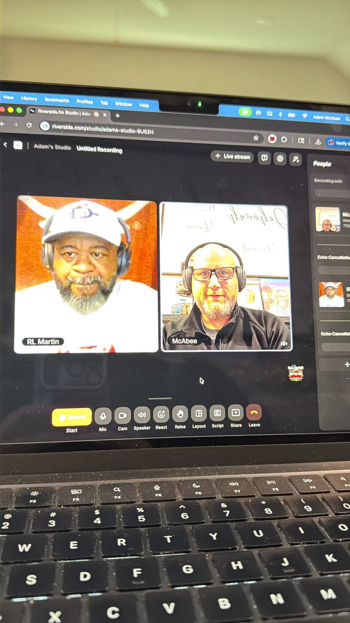
Task: Open the People panel heading
Action: [x=322, y=164]
